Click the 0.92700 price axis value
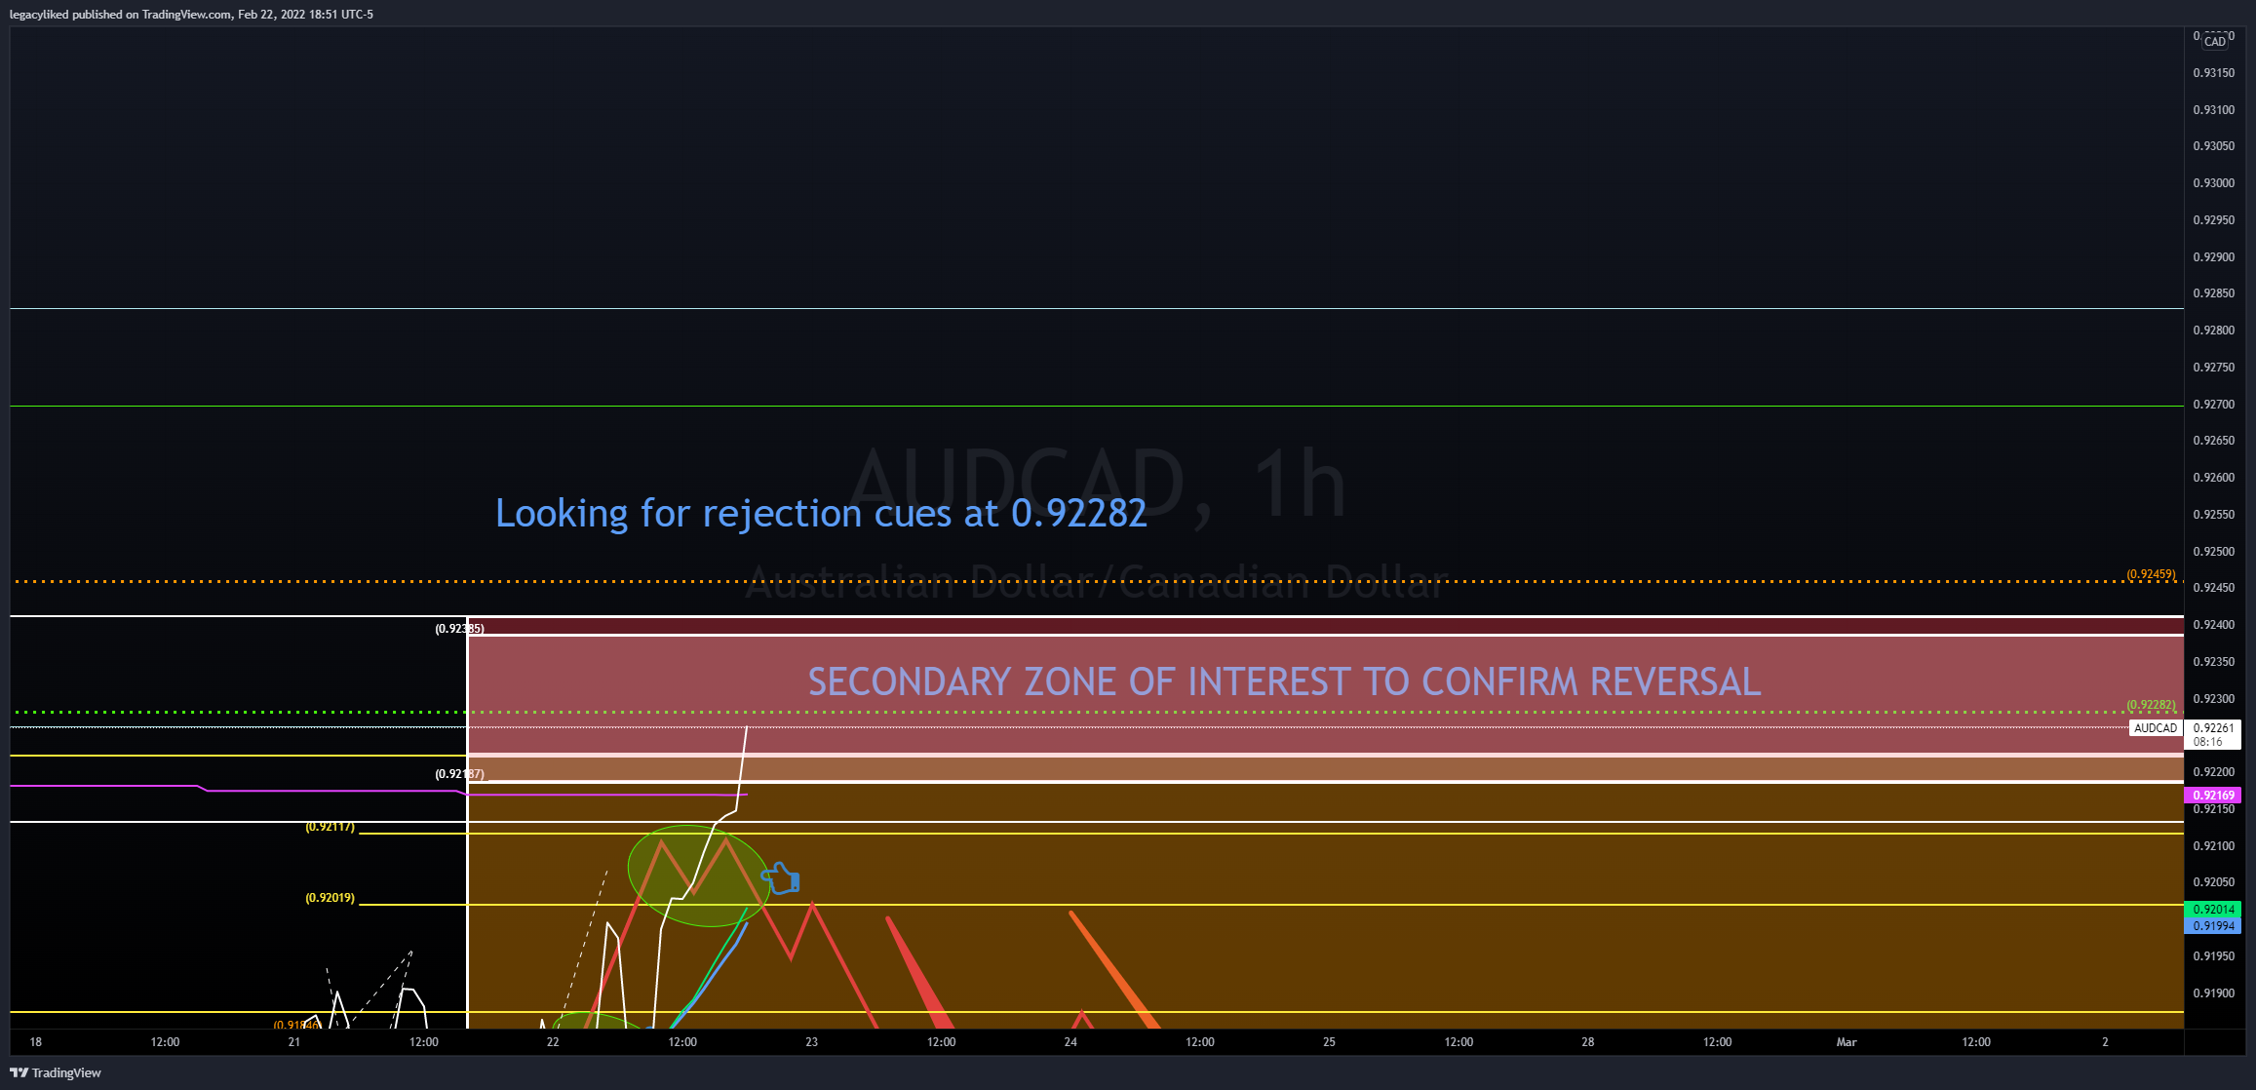 pos(2213,405)
